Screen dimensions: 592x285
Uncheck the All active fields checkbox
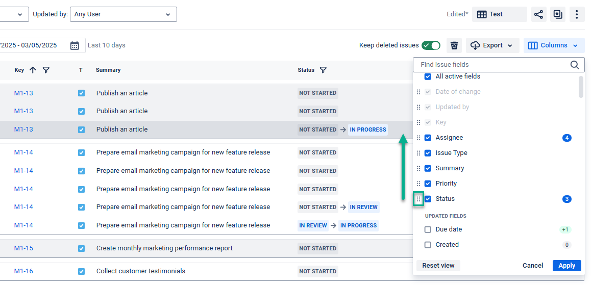click(x=428, y=76)
